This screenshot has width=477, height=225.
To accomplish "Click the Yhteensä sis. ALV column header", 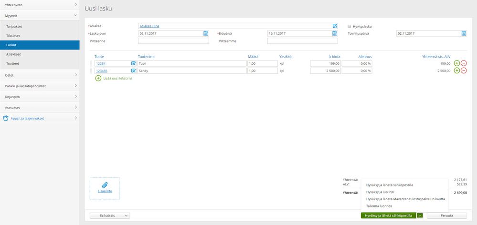I will click(x=436, y=56).
